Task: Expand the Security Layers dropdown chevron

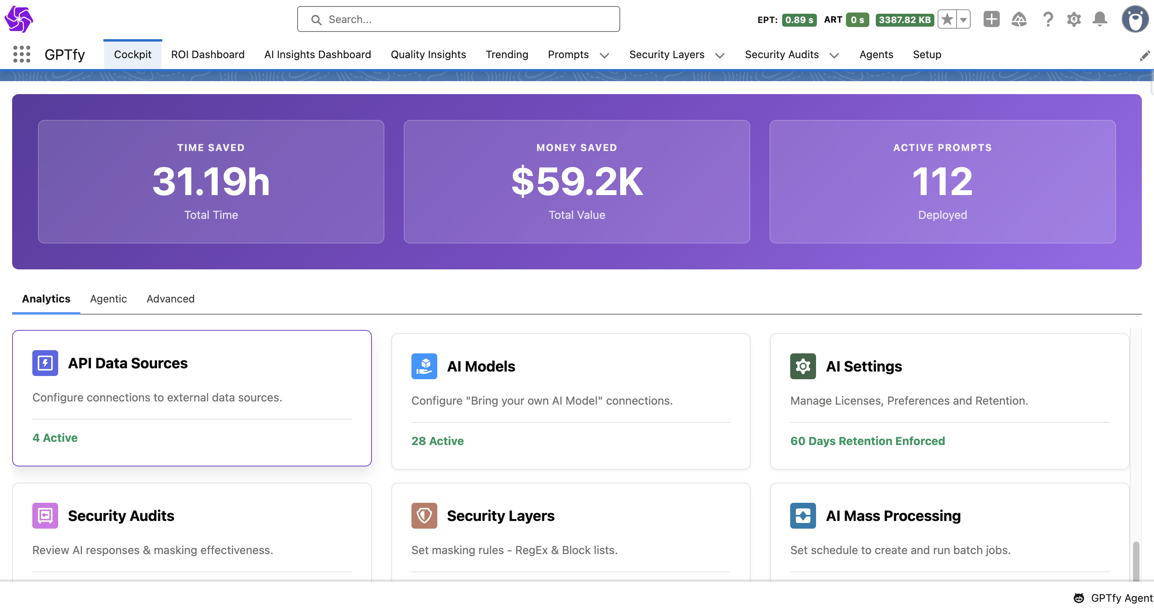Action: 720,56
